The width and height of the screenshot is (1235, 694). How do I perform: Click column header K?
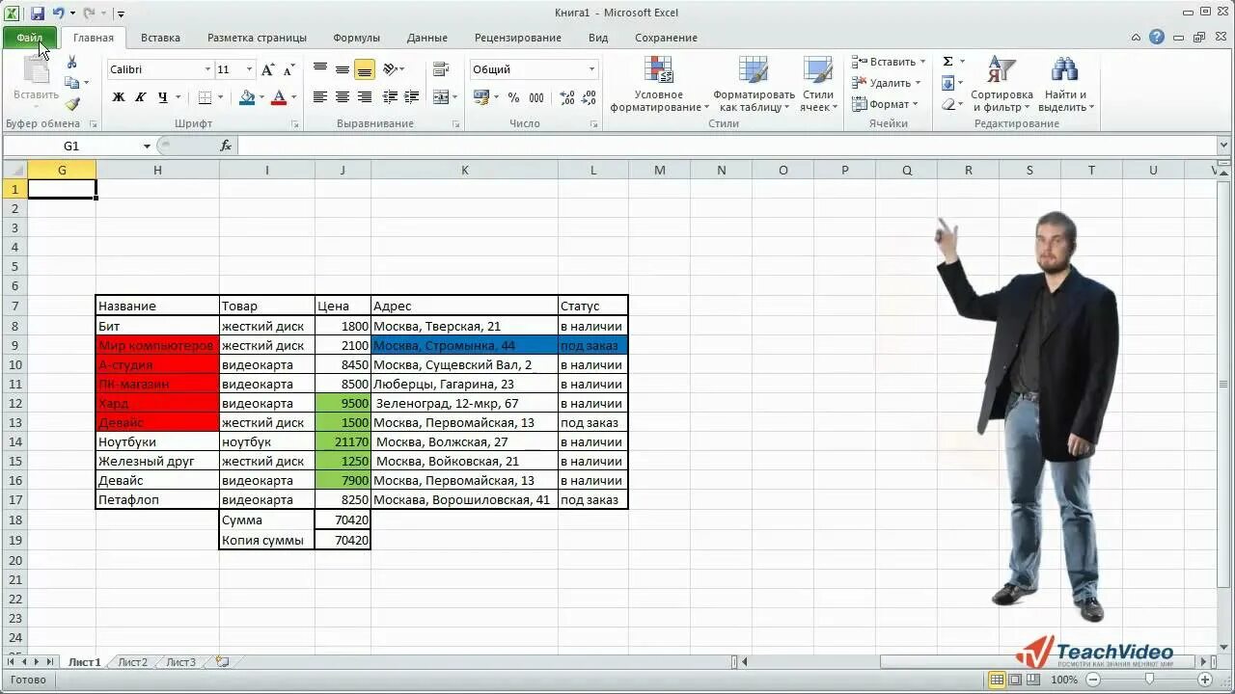pos(464,170)
